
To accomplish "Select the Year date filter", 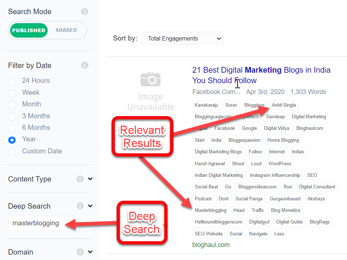I will click(12, 140).
